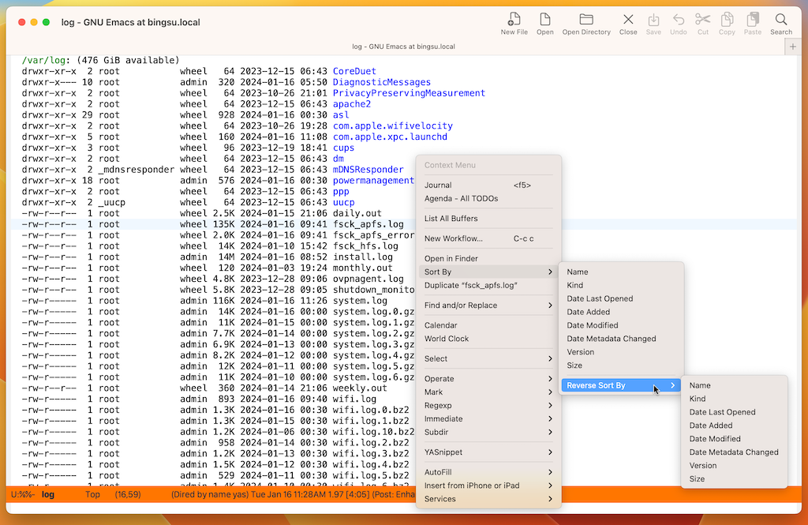Image resolution: width=808 pixels, height=525 pixels.
Task: Sort by Date Metadata Changed in Sort By
Action: point(621,339)
